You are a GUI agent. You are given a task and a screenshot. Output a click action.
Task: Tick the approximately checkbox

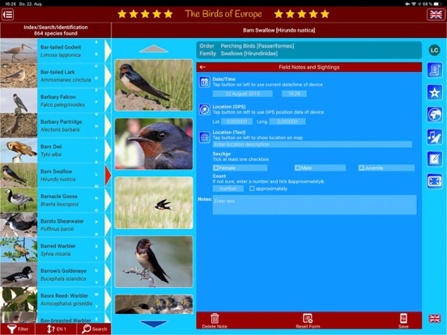pos(252,189)
